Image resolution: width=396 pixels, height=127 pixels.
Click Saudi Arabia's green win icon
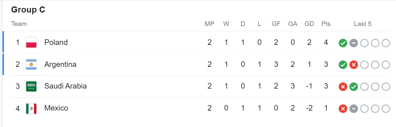[x=354, y=87]
